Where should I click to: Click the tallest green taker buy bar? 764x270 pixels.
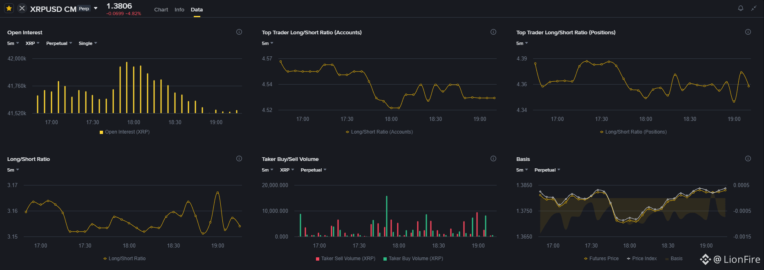point(386,216)
